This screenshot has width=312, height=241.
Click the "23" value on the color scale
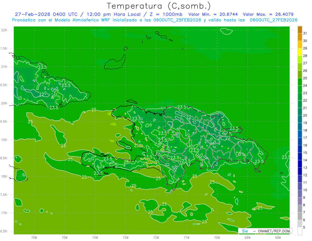click(x=305, y=93)
